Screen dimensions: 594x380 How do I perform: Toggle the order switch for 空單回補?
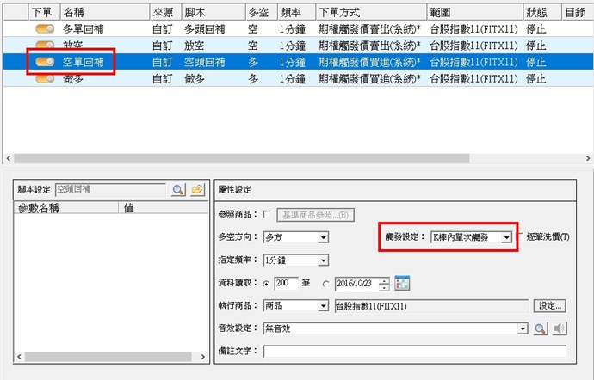pos(45,62)
